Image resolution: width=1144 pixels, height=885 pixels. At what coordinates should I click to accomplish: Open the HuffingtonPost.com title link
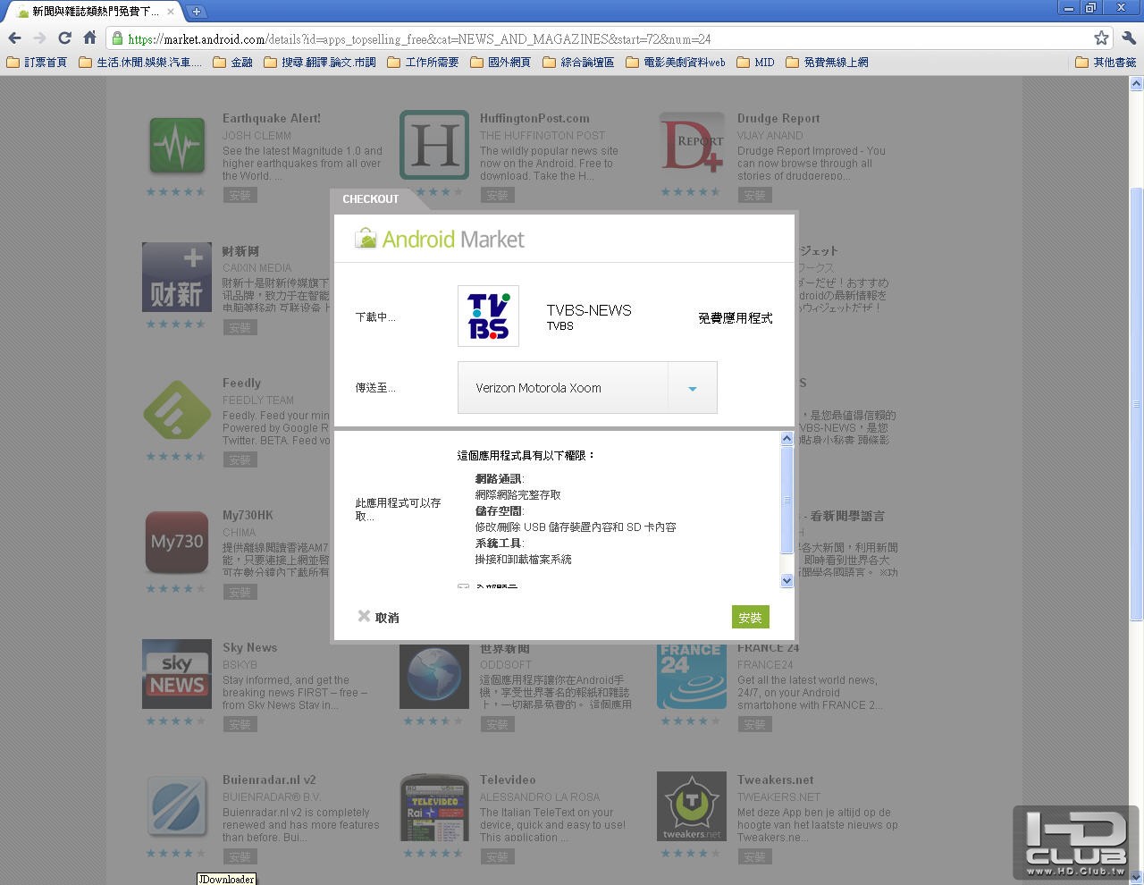(534, 118)
